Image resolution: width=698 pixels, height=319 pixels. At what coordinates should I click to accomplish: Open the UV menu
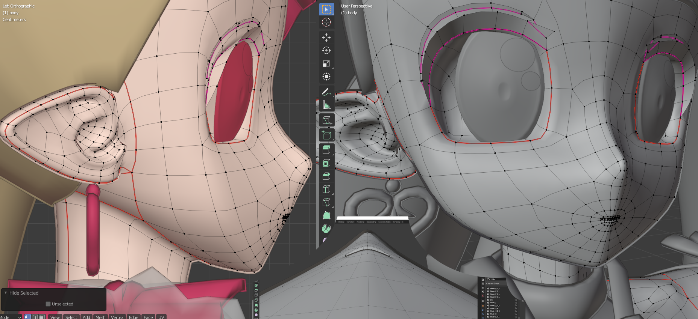coord(161,317)
